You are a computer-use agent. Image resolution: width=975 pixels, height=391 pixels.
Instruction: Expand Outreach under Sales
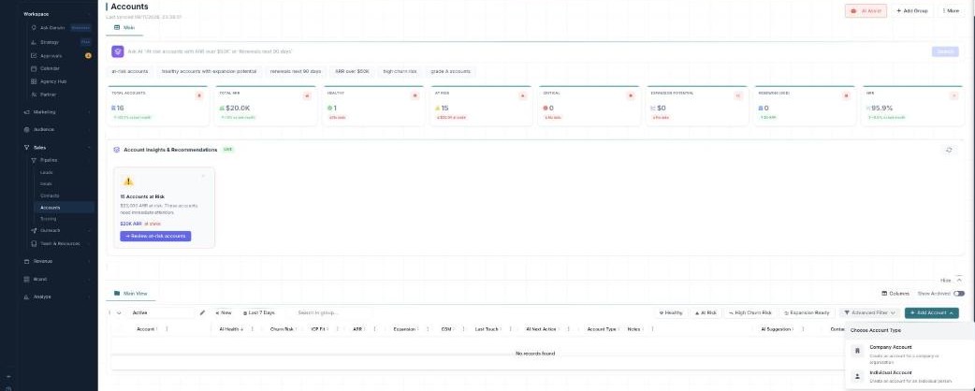coord(61,231)
